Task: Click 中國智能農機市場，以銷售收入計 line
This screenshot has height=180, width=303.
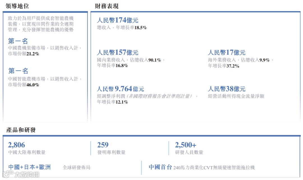Action: (45, 79)
